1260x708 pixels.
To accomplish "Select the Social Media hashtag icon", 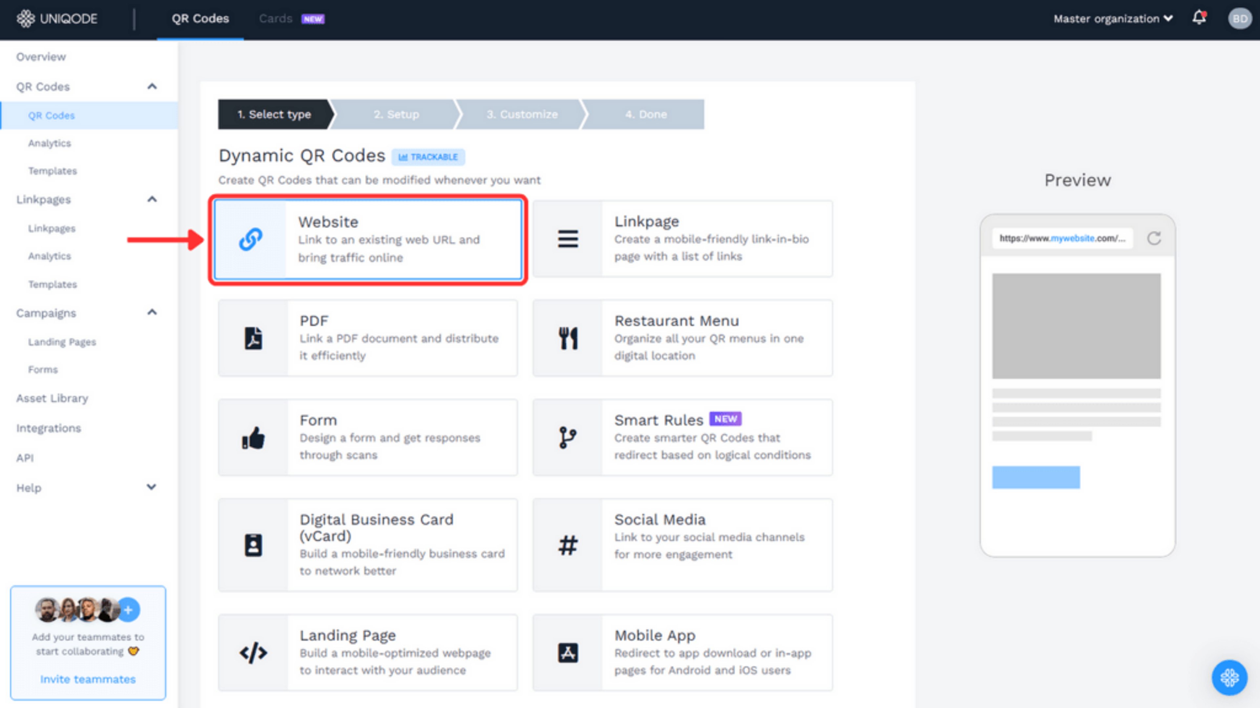I will 568,545.
